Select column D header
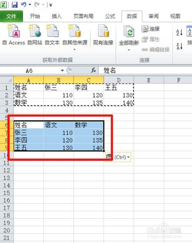This screenshot has width=192, height=243. coord(119,80)
